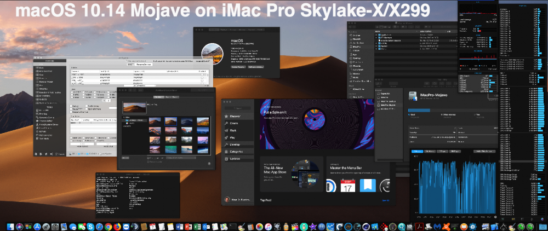Select Boot section in Clover Configurator sidebar
The image size is (548, 231).
[41, 68]
